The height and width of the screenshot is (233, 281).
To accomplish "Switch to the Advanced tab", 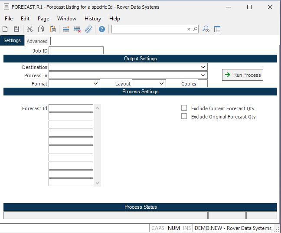I will 37,41.
